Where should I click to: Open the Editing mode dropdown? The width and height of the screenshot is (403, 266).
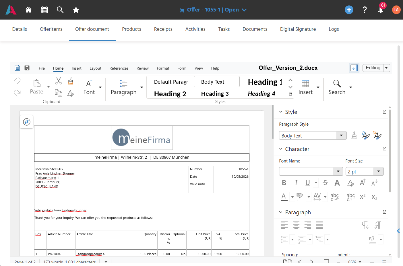(x=386, y=68)
